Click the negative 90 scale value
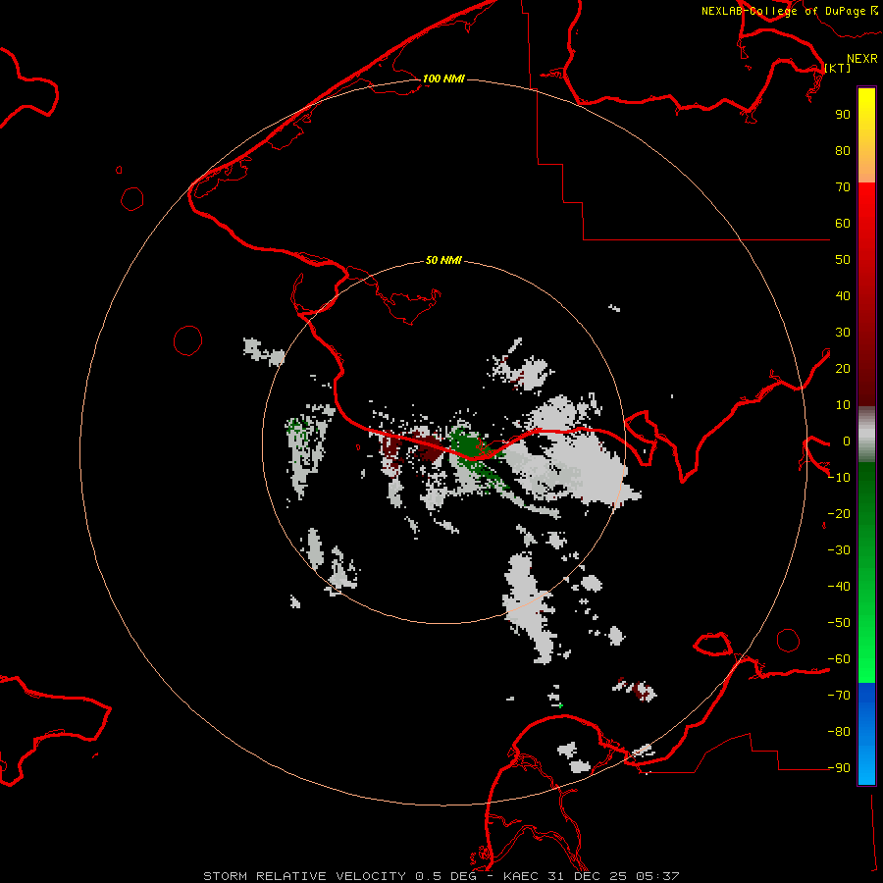Screen dimensions: 883x883 point(839,768)
